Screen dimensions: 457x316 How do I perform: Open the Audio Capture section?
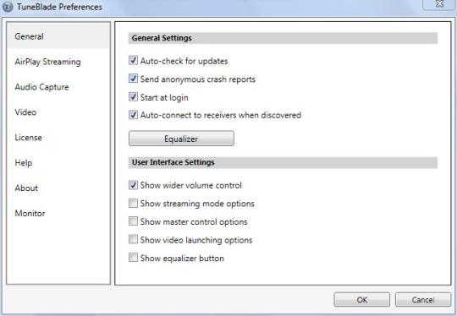[41, 87]
